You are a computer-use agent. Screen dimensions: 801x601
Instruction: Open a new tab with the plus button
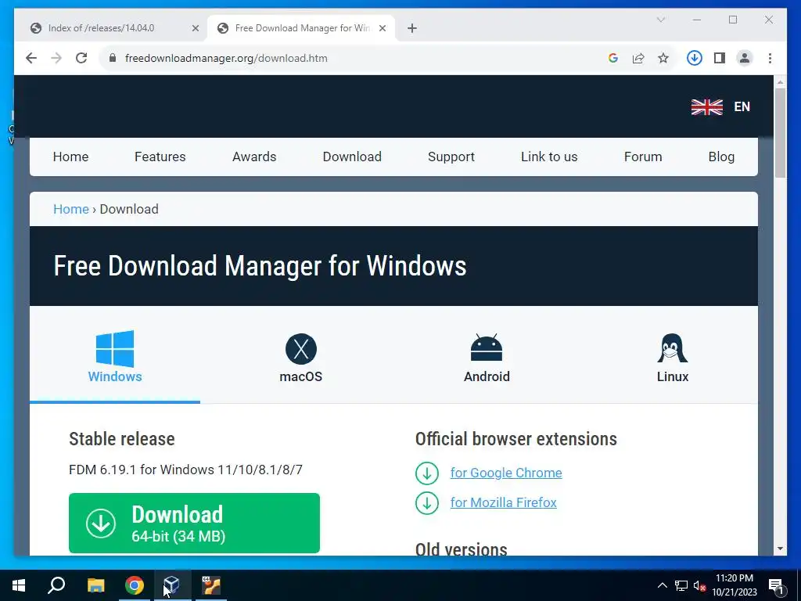click(412, 28)
